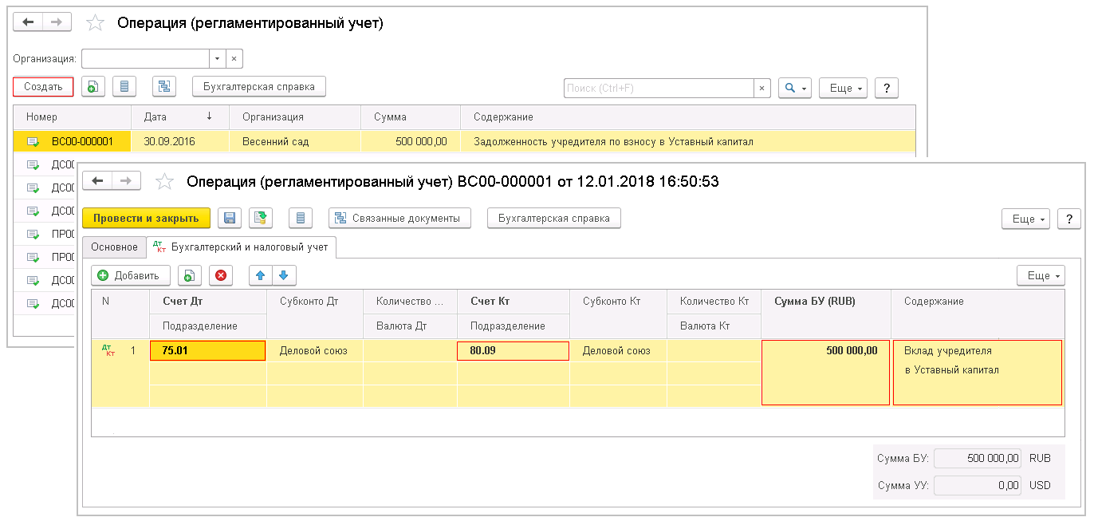The width and height of the screenshot is (1094, 525).
Task: Select the 80.09 credit account cell
Action: click(x=513, y=350)
